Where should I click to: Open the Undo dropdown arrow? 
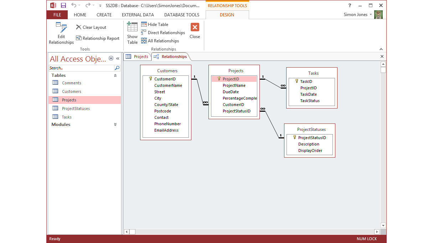[x=79, y=5]
